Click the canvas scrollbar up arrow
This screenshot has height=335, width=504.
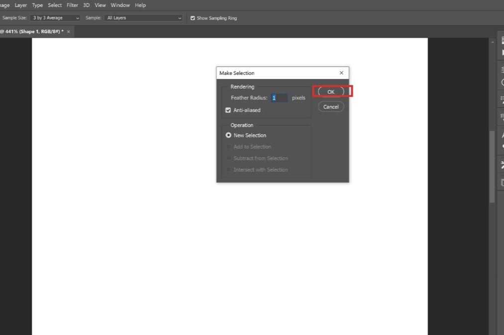[x=493, y=43]
